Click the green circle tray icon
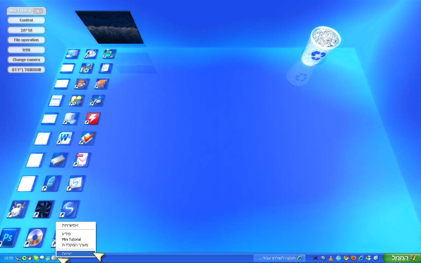This screenshot has height=263, width=421. pyautogui.click(x=24, y=258)
